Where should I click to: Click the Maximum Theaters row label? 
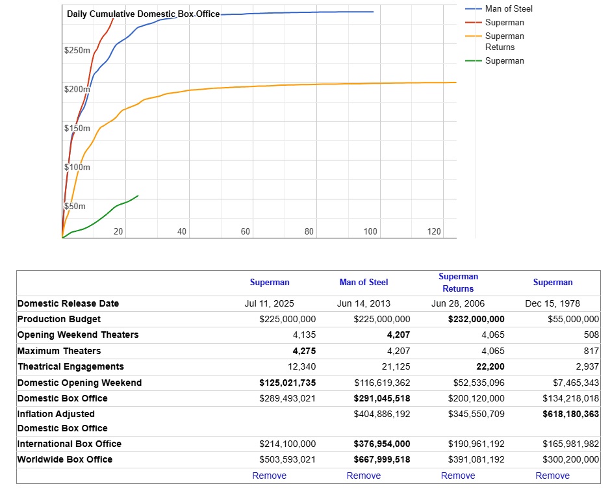(59, 351)
